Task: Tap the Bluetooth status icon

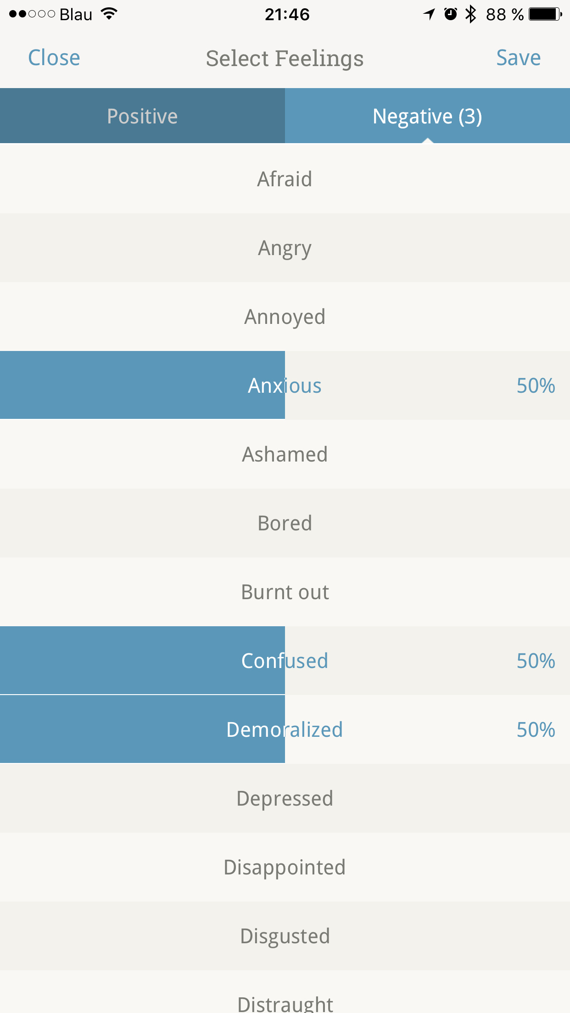Action: [x=470, y=14]
